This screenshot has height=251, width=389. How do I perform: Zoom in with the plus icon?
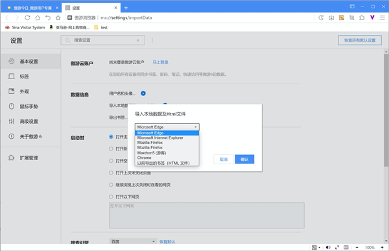[382, 247]
